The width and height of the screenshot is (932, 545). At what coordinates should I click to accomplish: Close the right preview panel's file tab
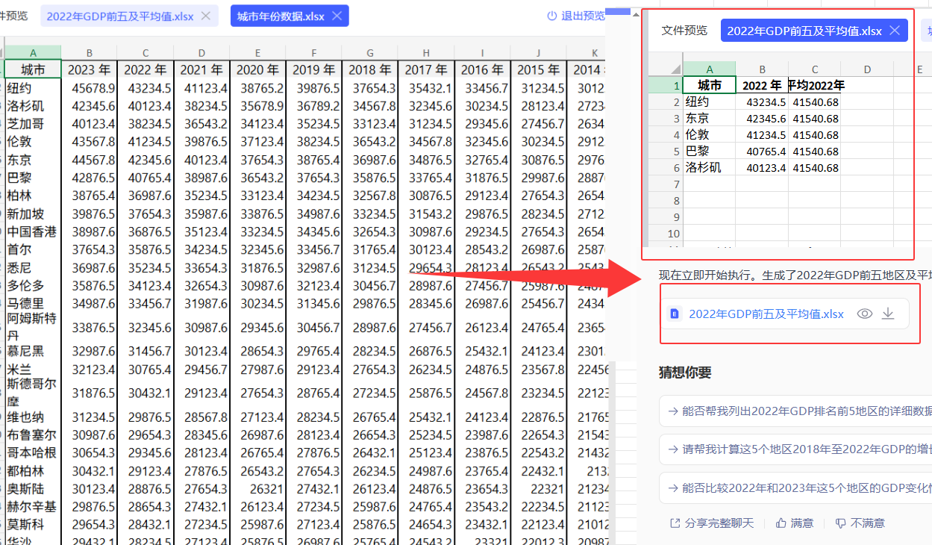point(895,31)
